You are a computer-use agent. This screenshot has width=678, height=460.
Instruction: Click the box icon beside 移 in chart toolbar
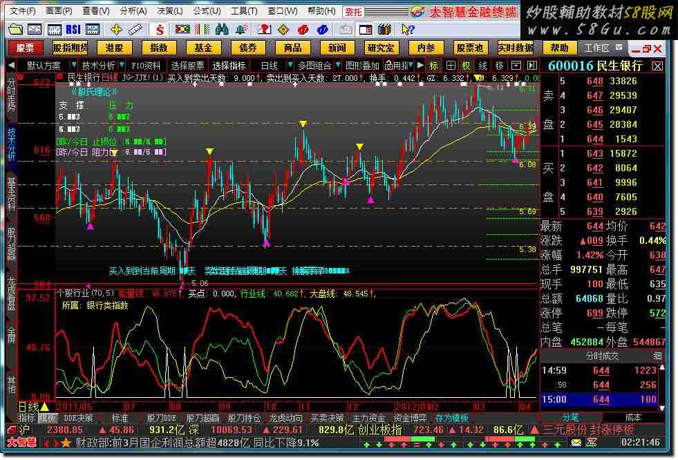click(516, 66)
